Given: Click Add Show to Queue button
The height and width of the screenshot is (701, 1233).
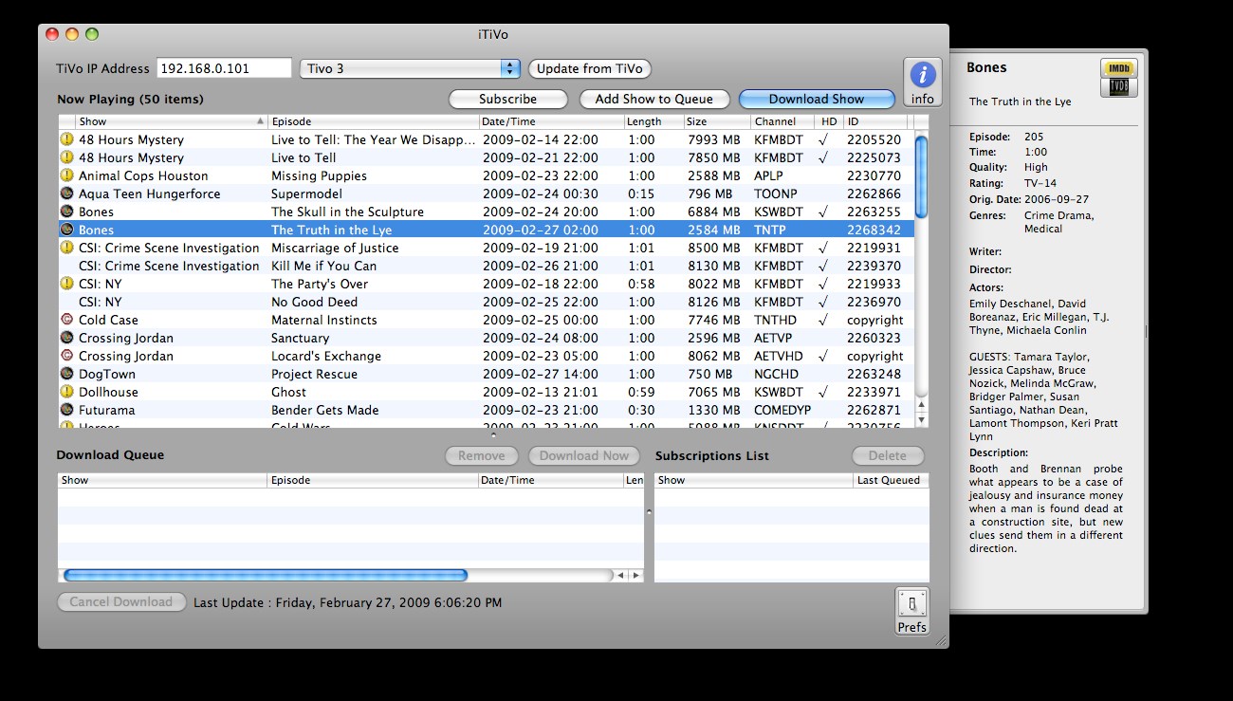Looking at the screenshot, I should (653, 99).
